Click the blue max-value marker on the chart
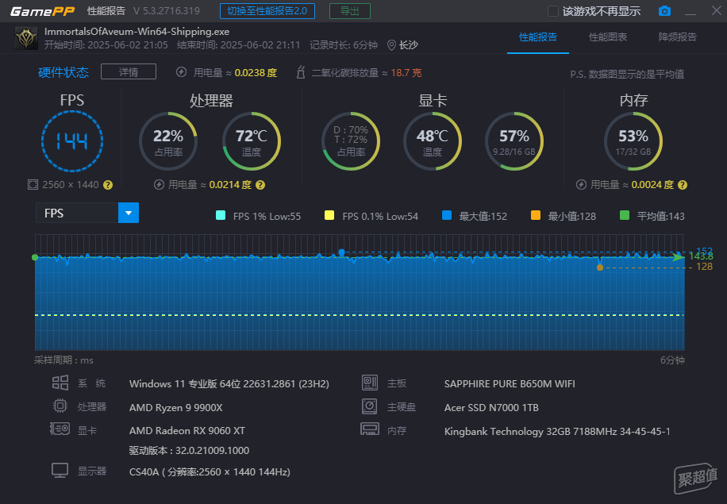 (342, 252)
